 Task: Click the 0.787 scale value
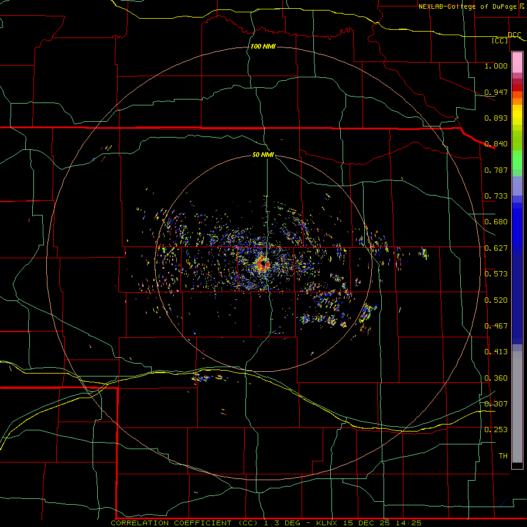pos(496,170)
